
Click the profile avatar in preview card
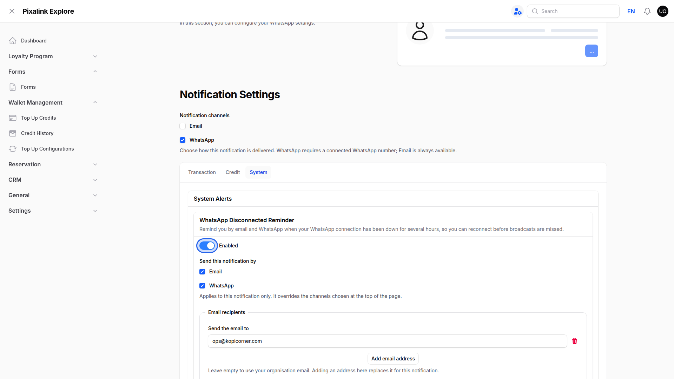(420, 32)
